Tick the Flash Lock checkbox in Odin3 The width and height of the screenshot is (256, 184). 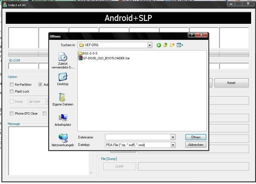[x=11, y=91]
